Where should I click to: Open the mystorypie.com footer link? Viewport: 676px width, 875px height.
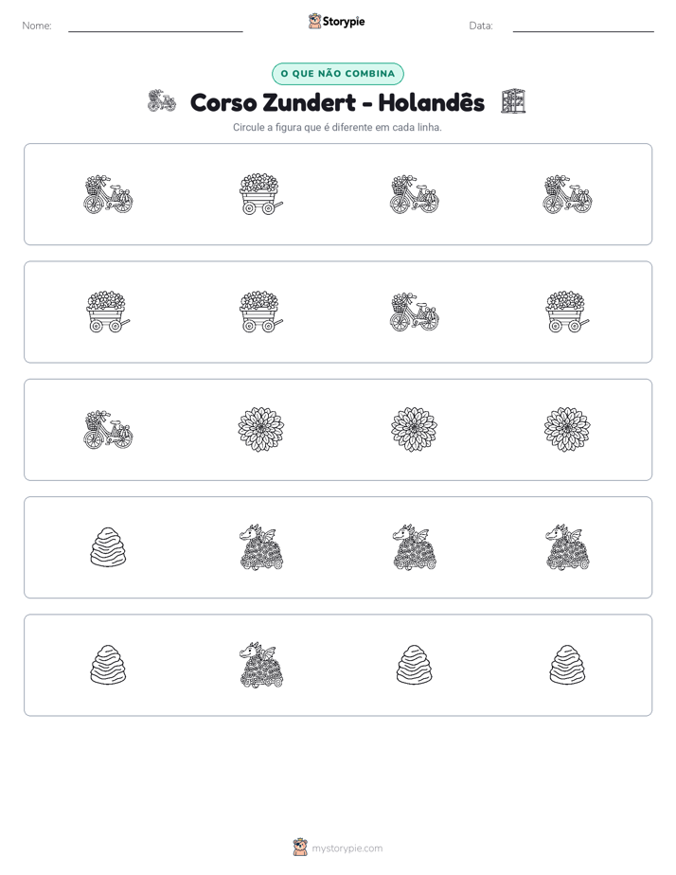pos(347,848)
